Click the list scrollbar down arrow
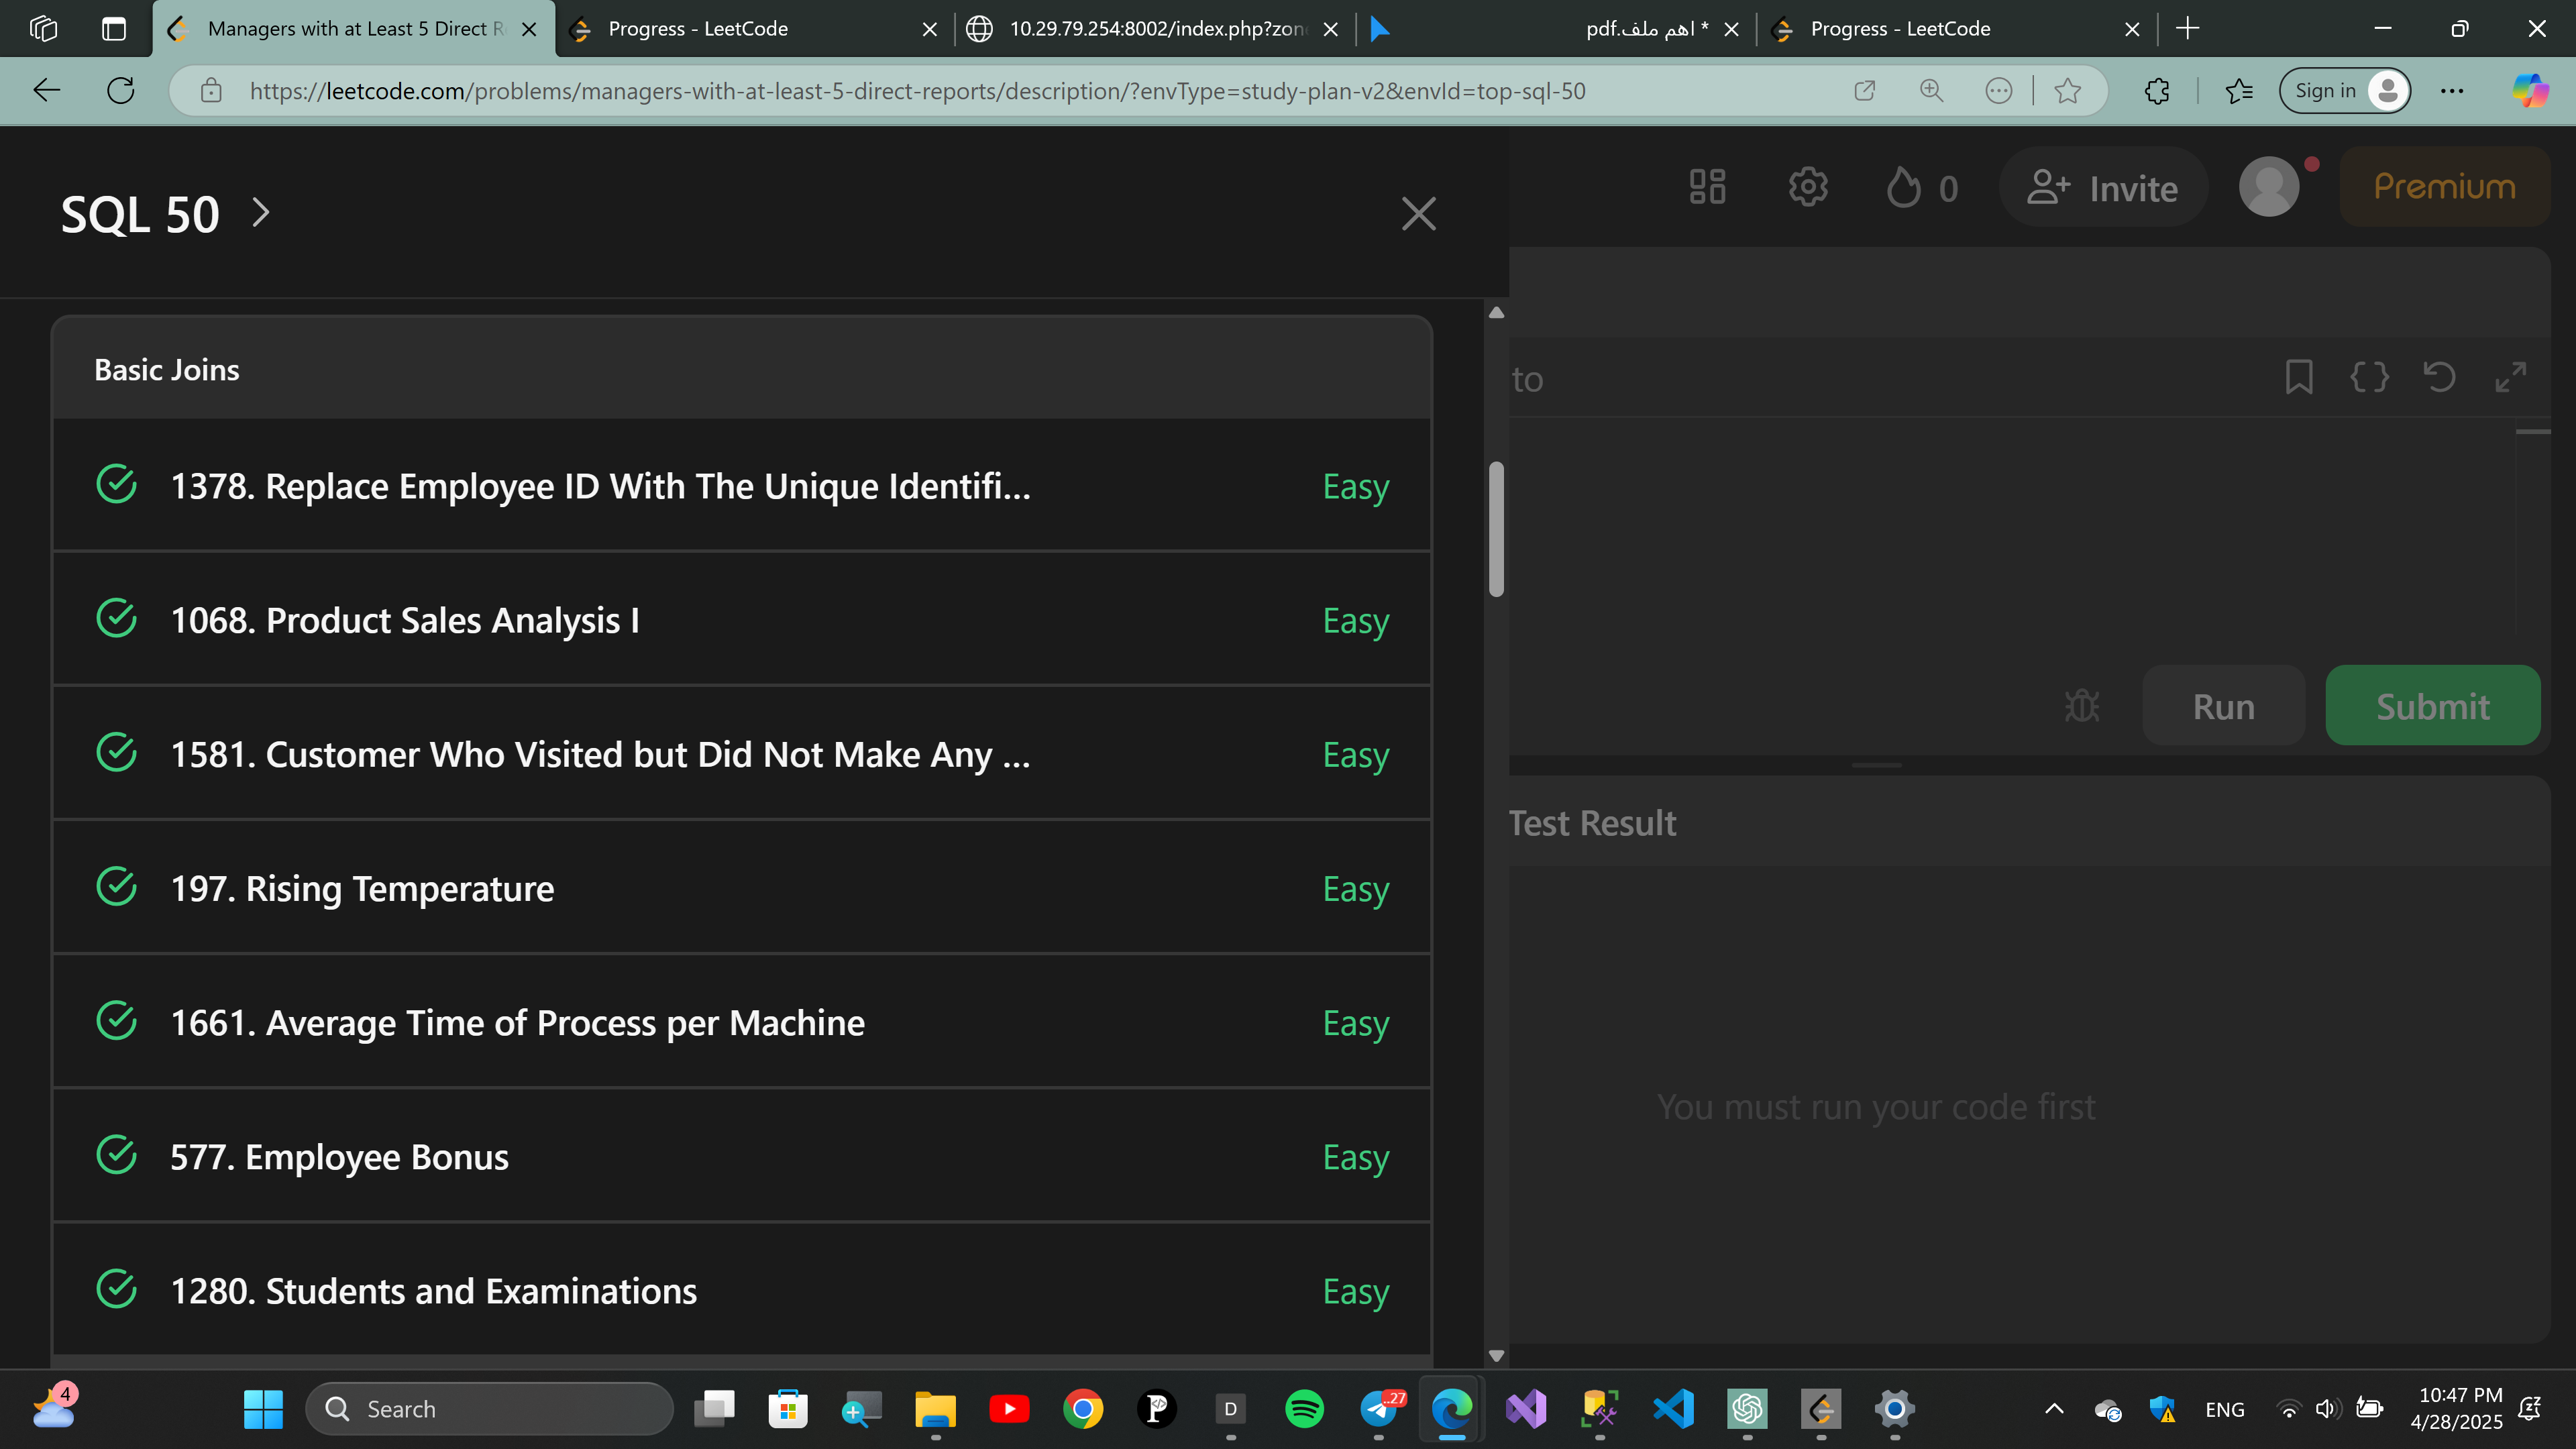The height and width of the screenshot is (1449, 2576). coord(1496,1355)
